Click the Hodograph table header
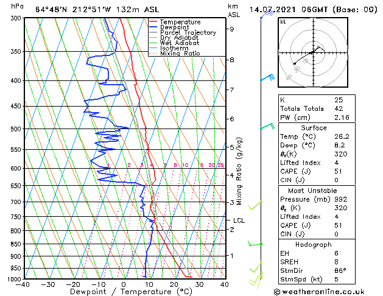383x296 pixels. tap(314, 244)
